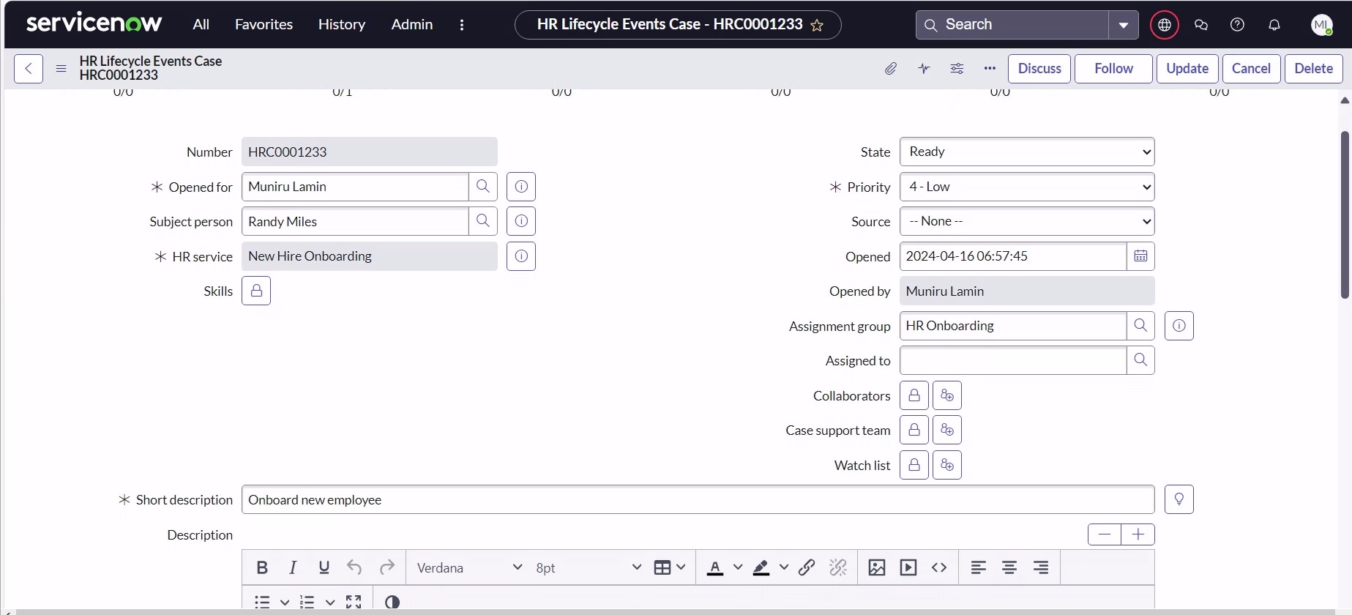Open the chat sidebar icon
The image size is (1352, 615).
click(x=1201, y=25)
